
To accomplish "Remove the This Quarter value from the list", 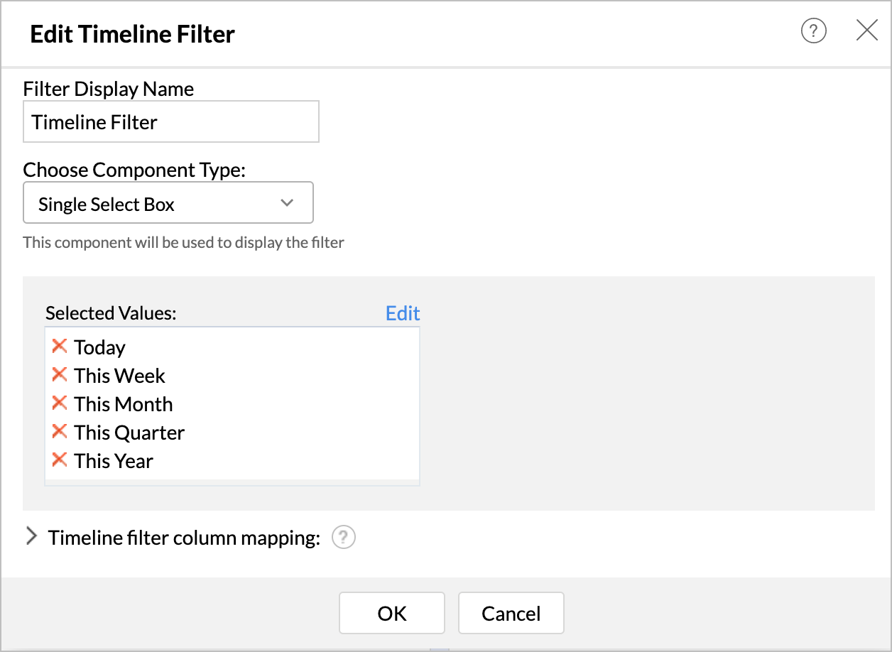I will pos(58,431).
